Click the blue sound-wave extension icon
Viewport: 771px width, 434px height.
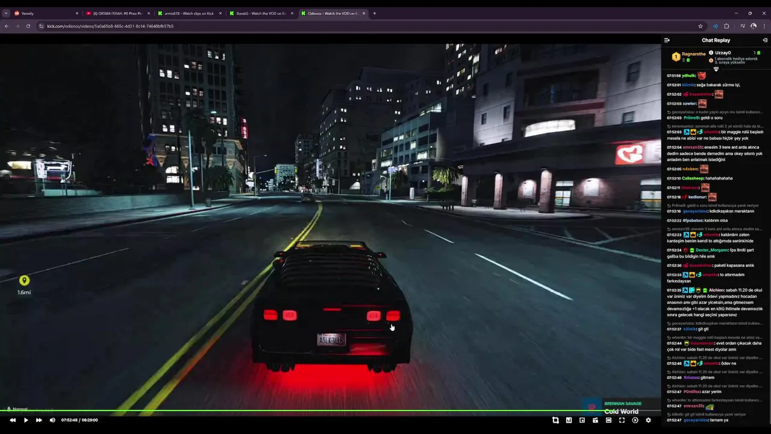(716, 26)
